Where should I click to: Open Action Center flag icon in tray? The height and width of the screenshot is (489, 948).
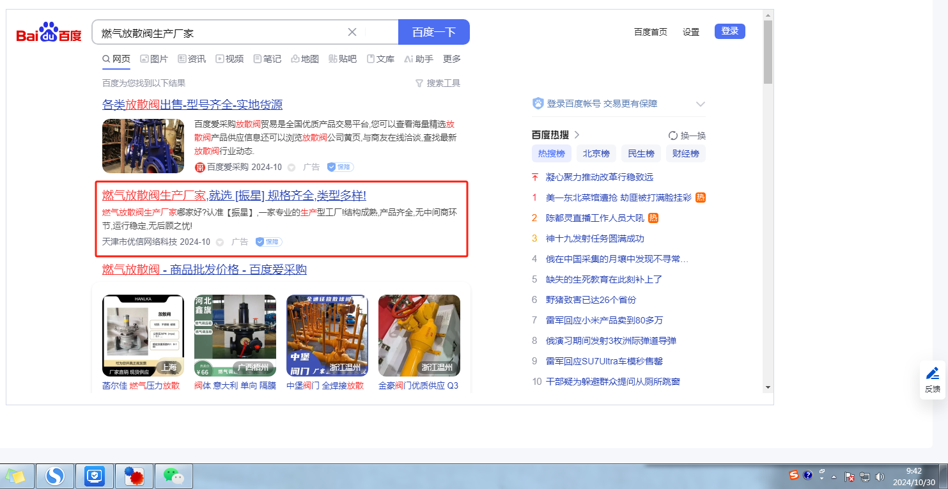click(x=850, y=476)
